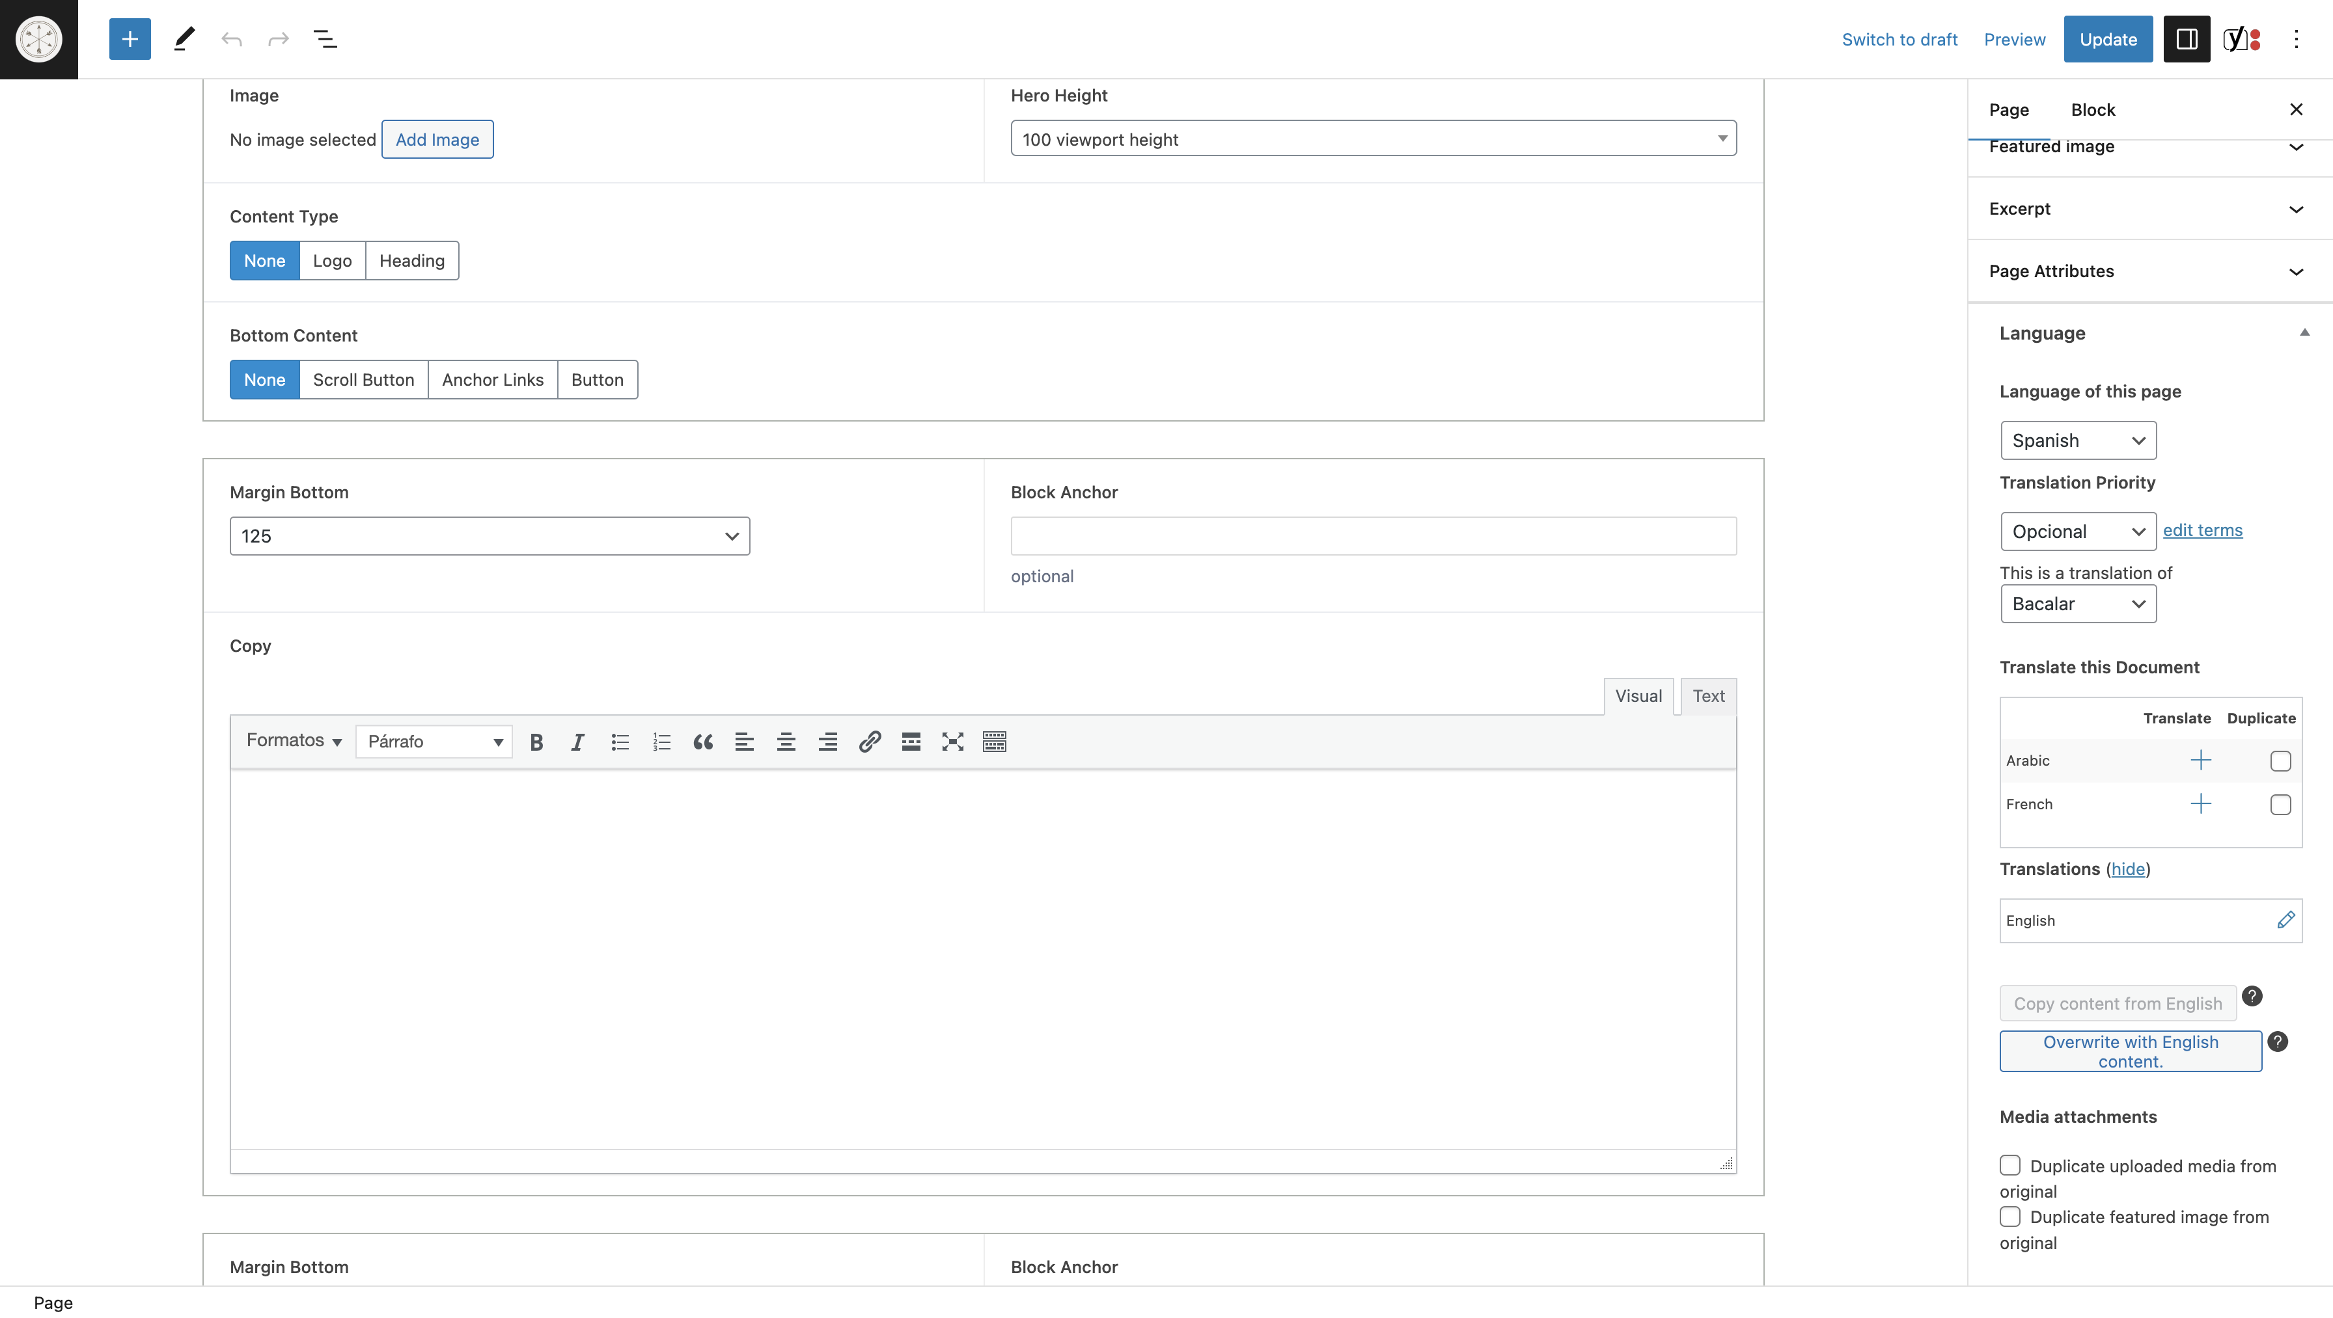The height and width of the screenshot is (1318, 2333).
Task: Collapse the Language panel
Action: [x=2149, y=333]
